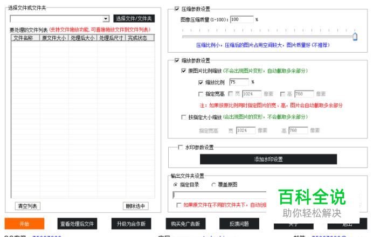Toggle 水印参数设置 checkbox
Screen dimensions: 373x237
point(181,148)
